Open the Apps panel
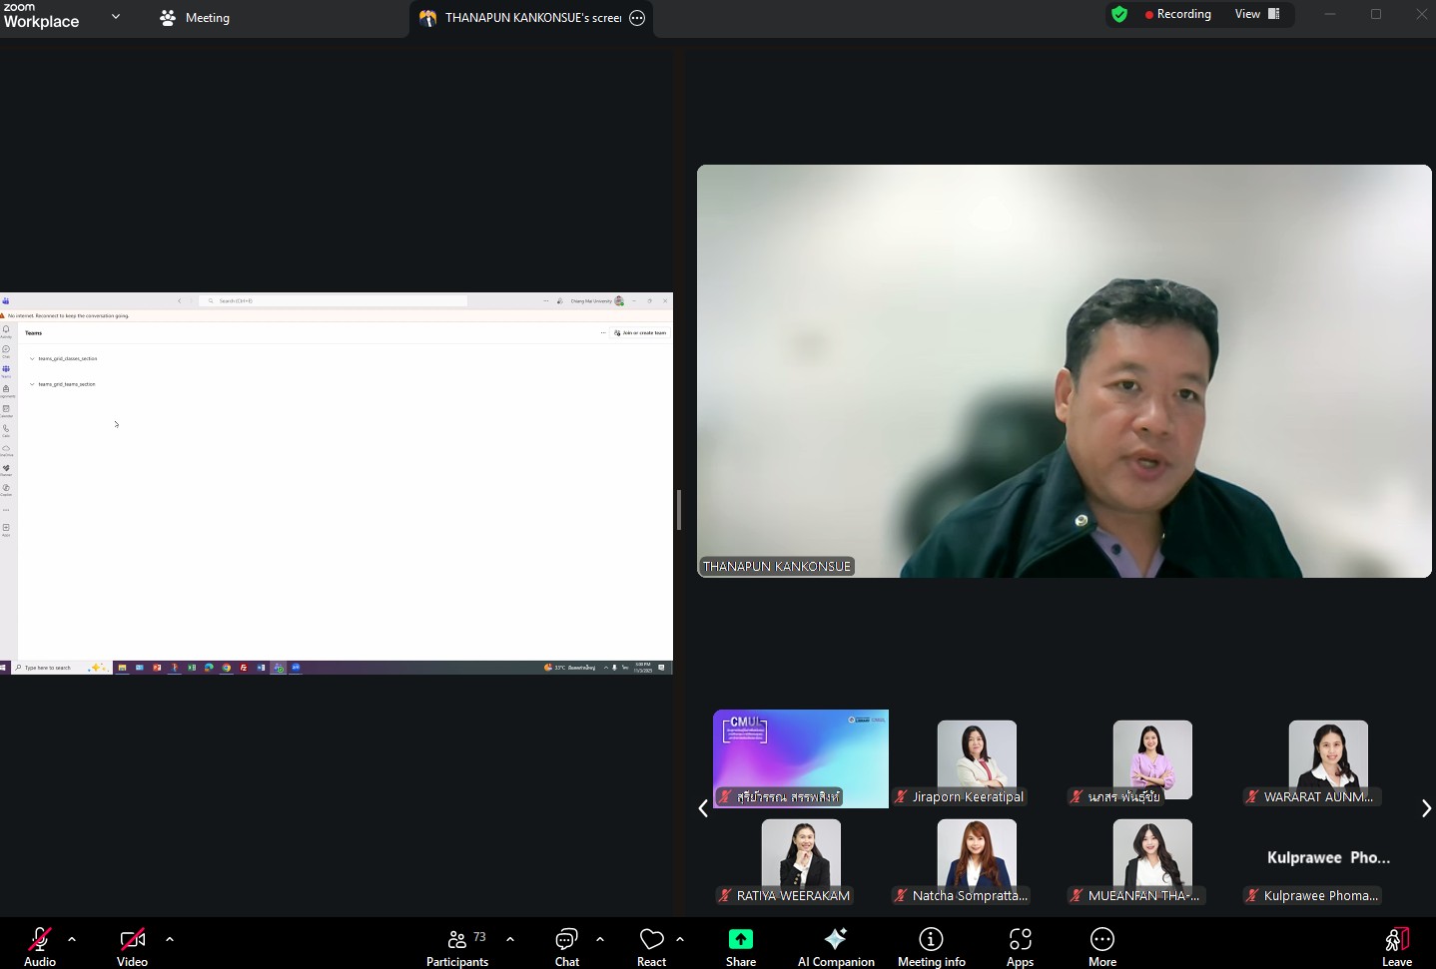Screen dimensions: 1436x969 (x=1020, y=946)
